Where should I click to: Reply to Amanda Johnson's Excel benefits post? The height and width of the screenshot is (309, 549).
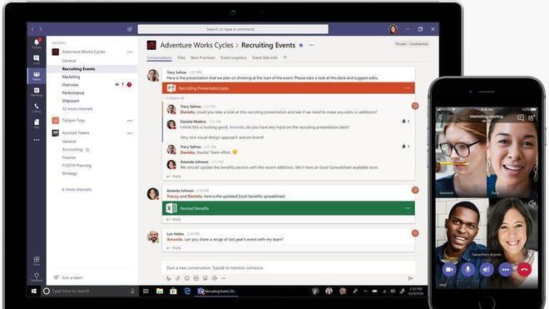[174, 220]
